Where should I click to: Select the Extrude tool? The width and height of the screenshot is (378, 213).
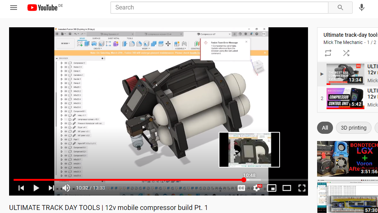(87, 44)
